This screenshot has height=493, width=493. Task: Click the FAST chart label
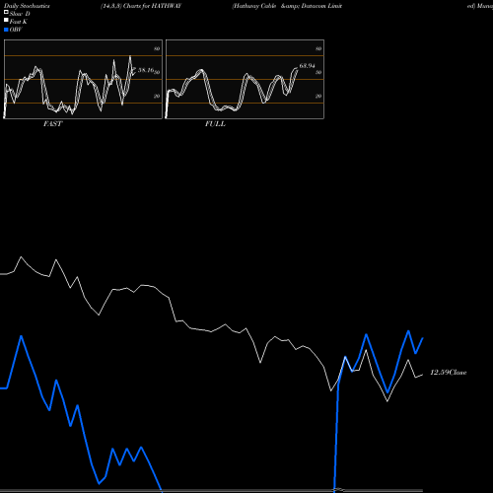coord(52,124)
